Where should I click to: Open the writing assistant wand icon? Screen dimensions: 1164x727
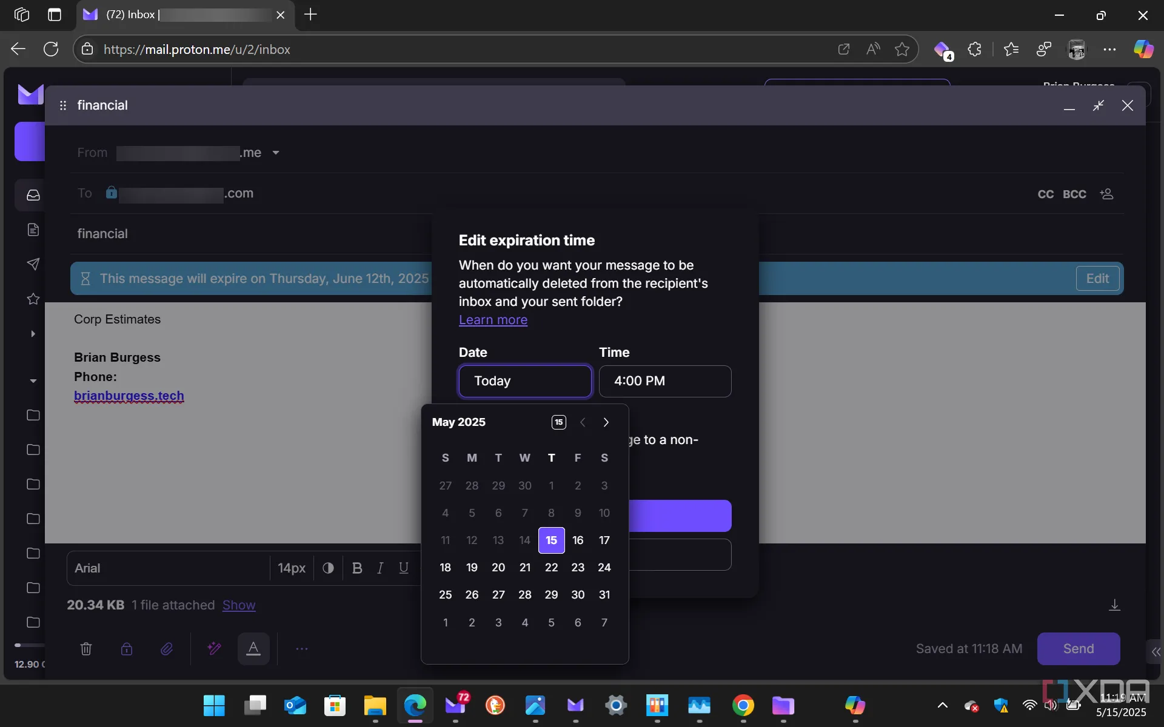[x=214, y=649]
